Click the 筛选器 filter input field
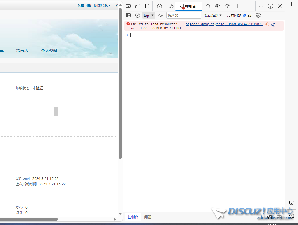The width and height of the screenshot is (298, 225). (x=184, y=15)
